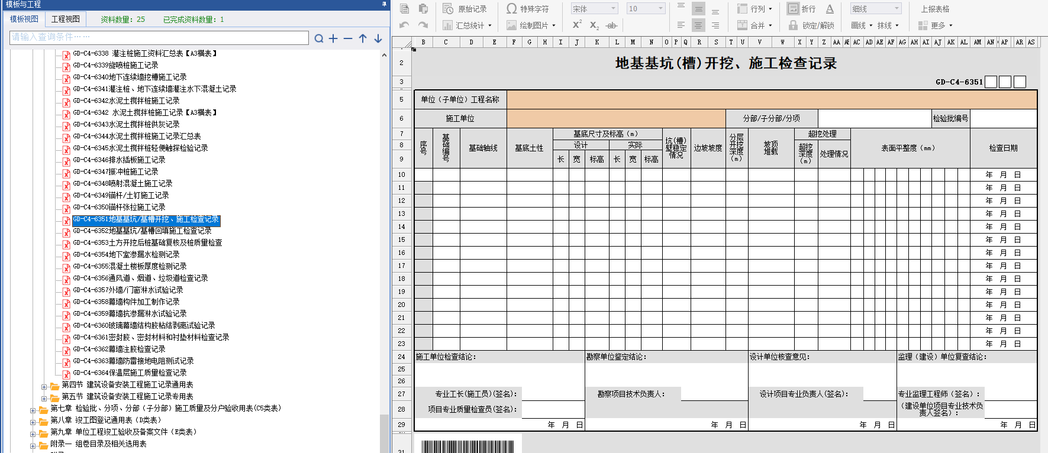Viewport: 1048px width, 453px height.
Task: Toggle 折行 text wrap
Action: 802,9
